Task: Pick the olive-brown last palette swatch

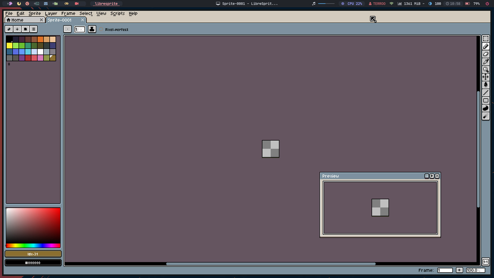Action: (52, 58)
